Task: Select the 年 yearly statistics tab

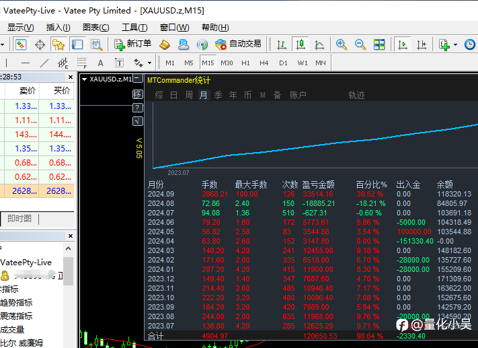Action: click(233, 95)
